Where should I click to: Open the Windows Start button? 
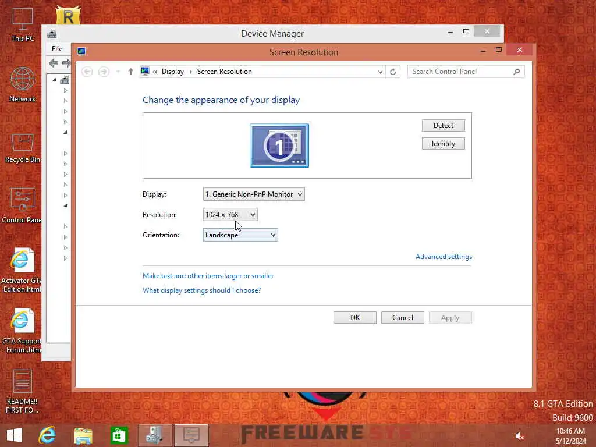coord(15,435)
